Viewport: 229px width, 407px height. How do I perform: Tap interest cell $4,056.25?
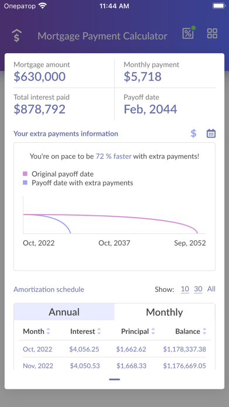tap(84, 349)
